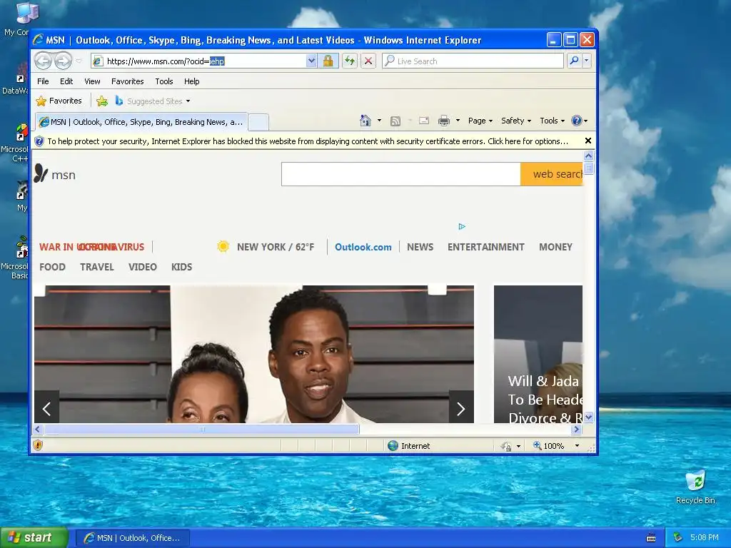Open the Windows start menu
Screen dimensions: 731x548
point(34,538)
